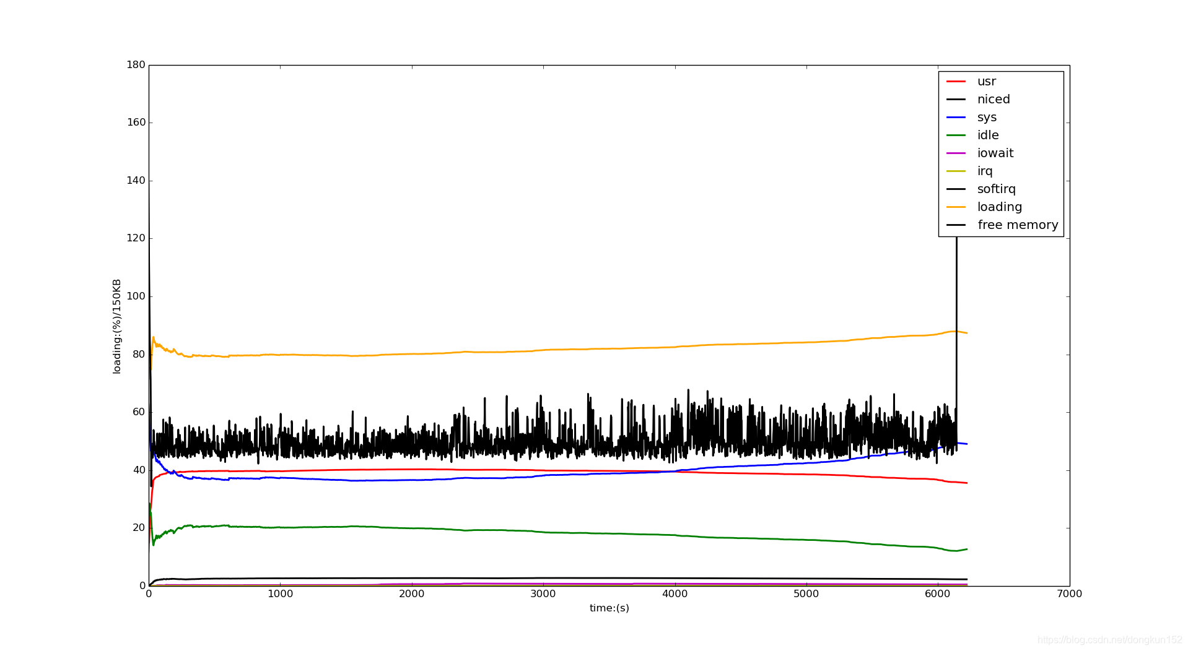Click the y-axis tick label 180
The height and width of the screenshot is (651, 1188).
tap(136, 65)
